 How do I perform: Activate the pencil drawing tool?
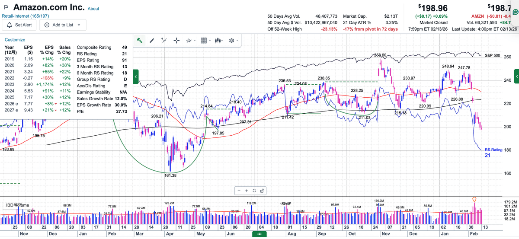(152, 40)
